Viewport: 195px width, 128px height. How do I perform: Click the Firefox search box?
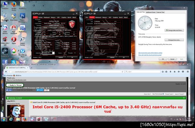click(143, 72)
